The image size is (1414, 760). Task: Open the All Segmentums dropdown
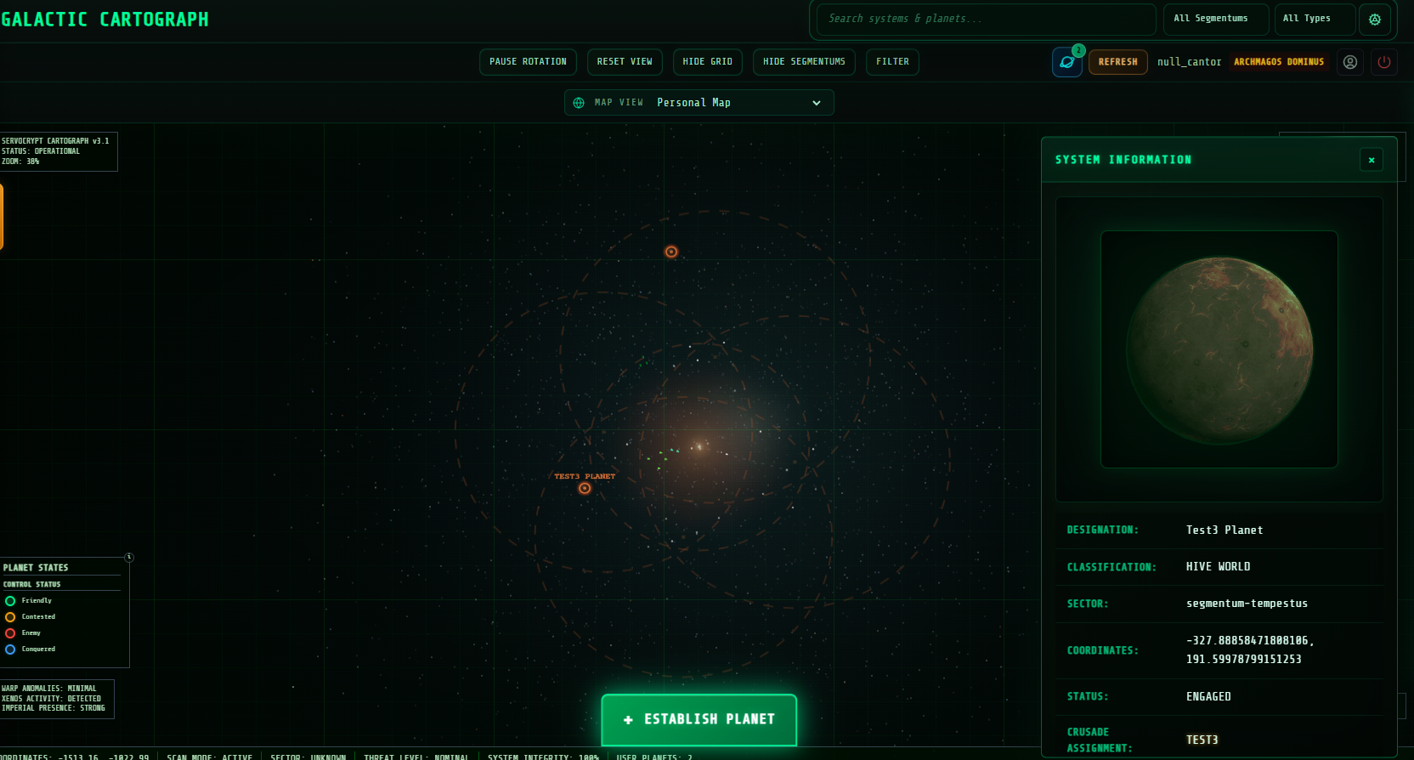click(x=1216, y=19)
